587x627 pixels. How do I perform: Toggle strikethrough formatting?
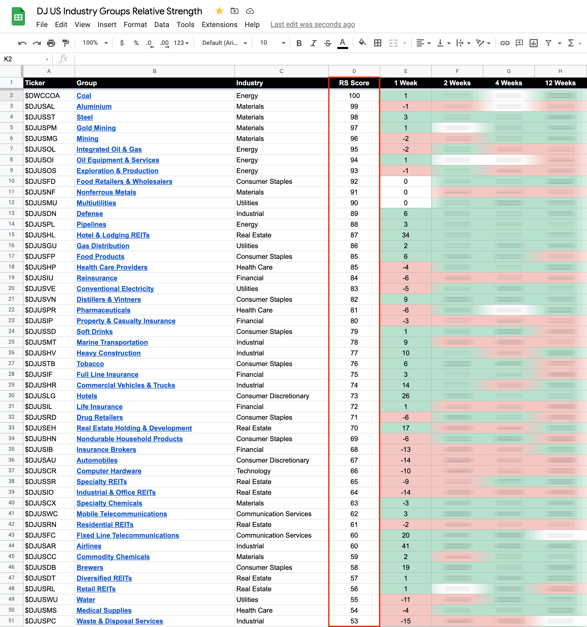(328, 43)
